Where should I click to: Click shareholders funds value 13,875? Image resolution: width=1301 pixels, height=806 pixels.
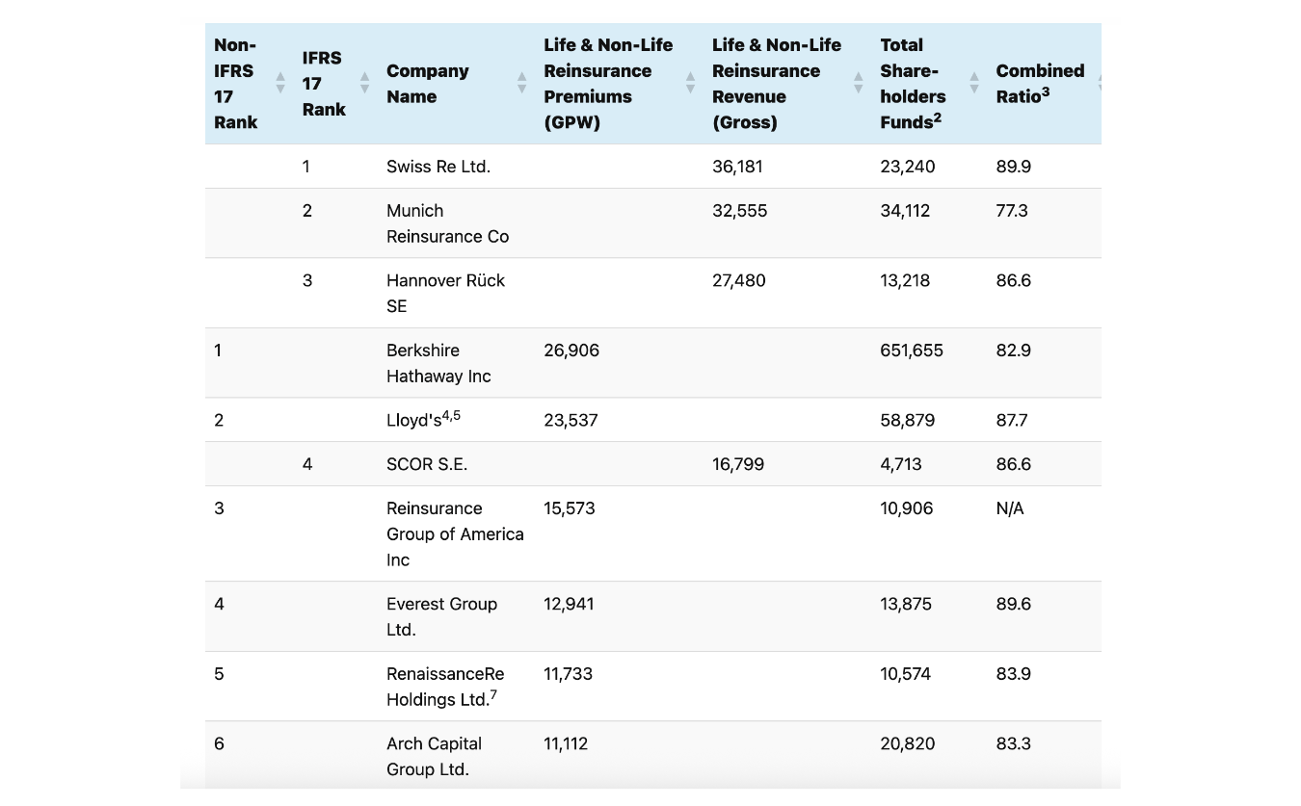coord(906,604)
